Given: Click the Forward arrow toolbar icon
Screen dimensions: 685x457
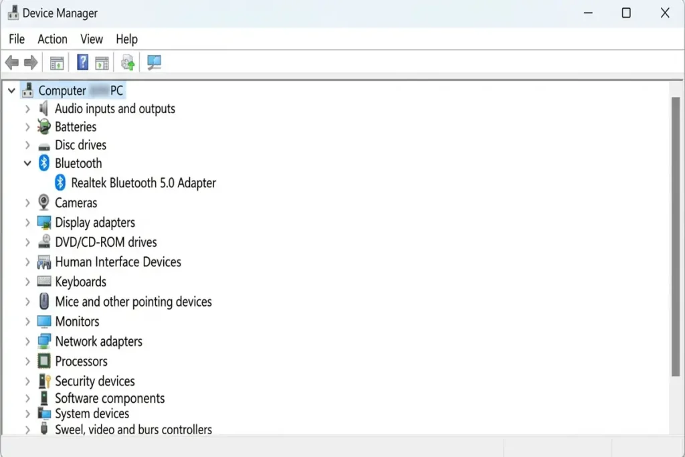Looking at the screenshot, I should tap(31, 63).
